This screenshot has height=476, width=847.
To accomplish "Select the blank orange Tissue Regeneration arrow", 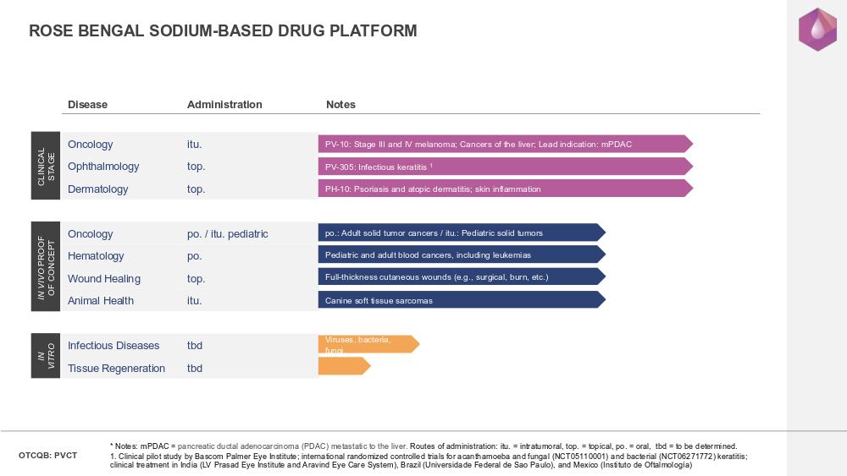I will pos(343,367).
